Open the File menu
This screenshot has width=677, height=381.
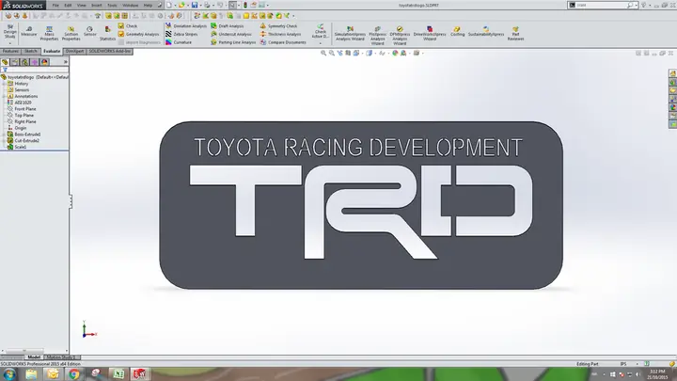point(55,6)
